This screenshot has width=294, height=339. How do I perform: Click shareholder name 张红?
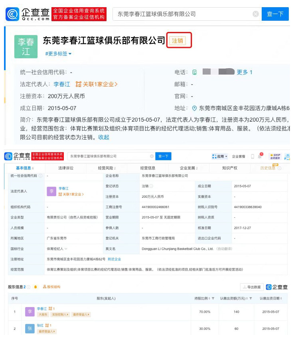[x=40, y=325]
